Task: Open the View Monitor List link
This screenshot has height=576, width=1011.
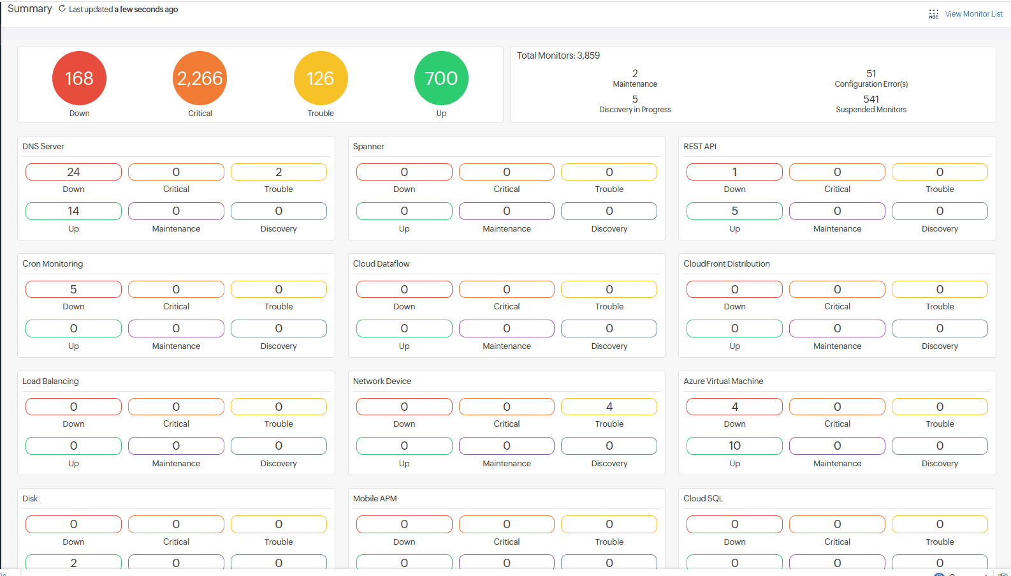Action: [973, 14]
